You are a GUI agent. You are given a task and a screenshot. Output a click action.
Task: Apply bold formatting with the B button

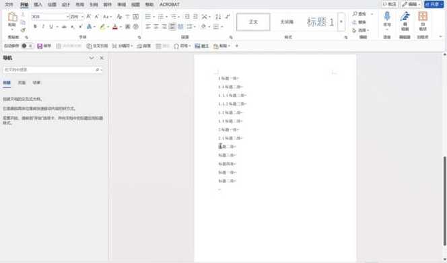pyautogui.click(x=35, y=26)
